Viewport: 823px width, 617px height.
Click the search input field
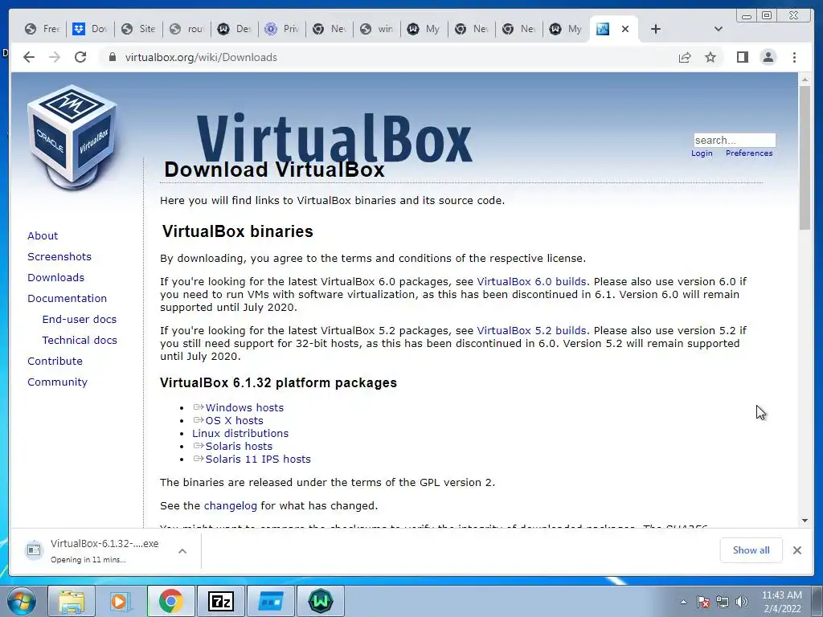coord(735,140)
